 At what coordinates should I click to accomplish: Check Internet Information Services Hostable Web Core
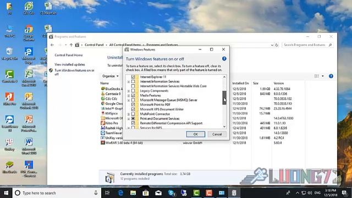[x=133, y=86]
